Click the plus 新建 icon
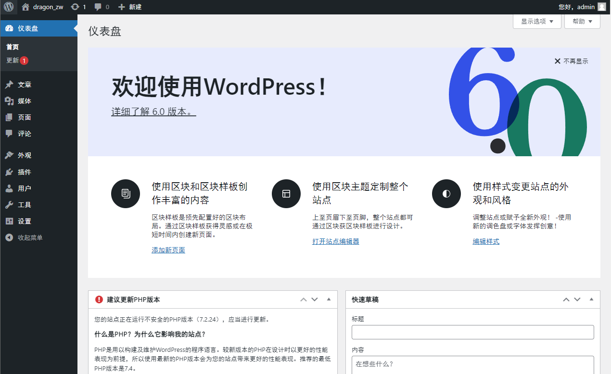This screenshot has width=611, height=374. [122, 7]
